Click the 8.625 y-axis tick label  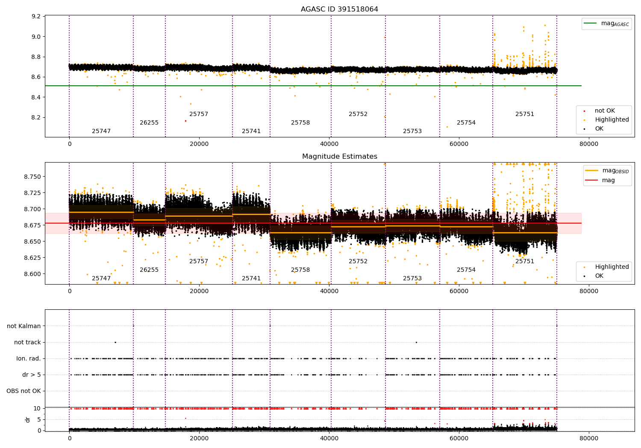coord(33,258)
